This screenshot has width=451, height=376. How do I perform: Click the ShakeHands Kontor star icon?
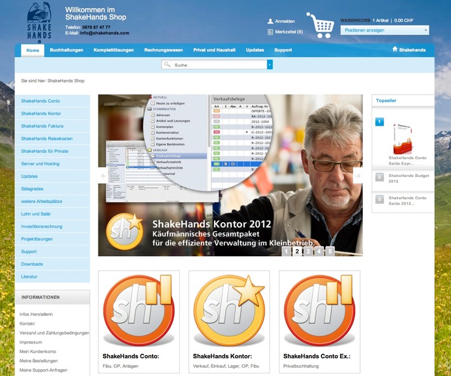[229, 310]
